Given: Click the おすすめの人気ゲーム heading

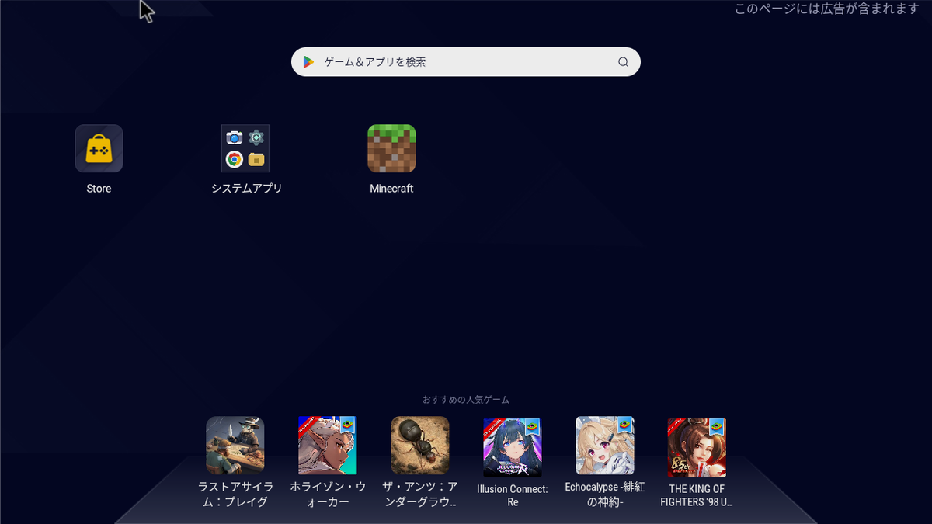Looking at the screenshot, I should (466, 400).
